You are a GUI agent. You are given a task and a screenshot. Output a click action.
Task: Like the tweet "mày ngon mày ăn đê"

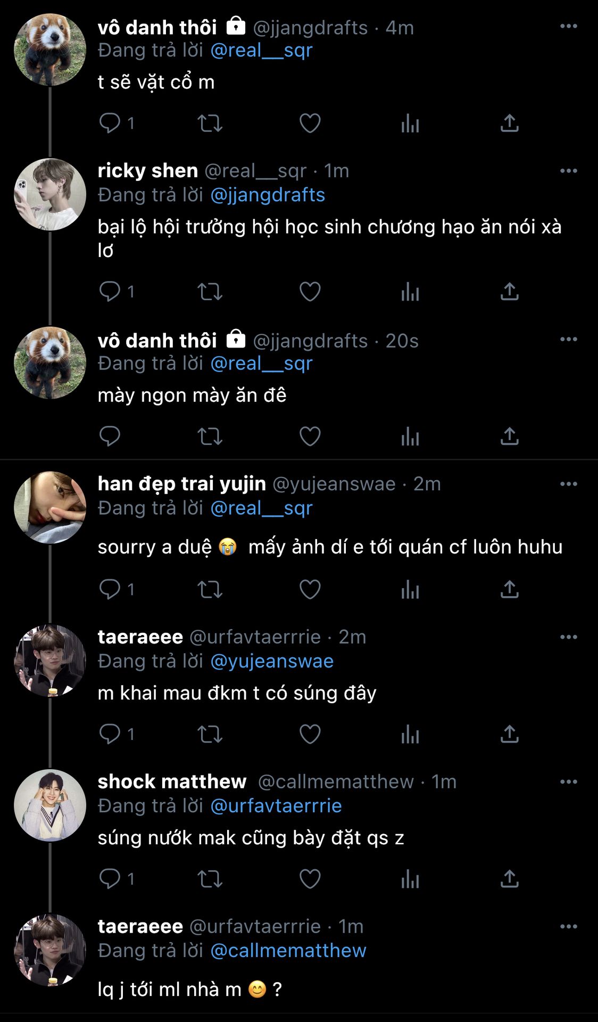(310, 436)
